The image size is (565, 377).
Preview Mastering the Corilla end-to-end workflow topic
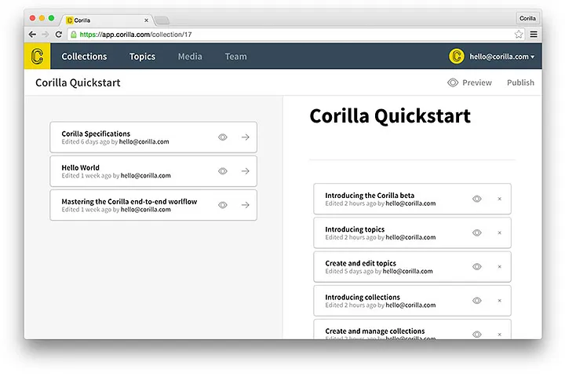tap(223, 205)
